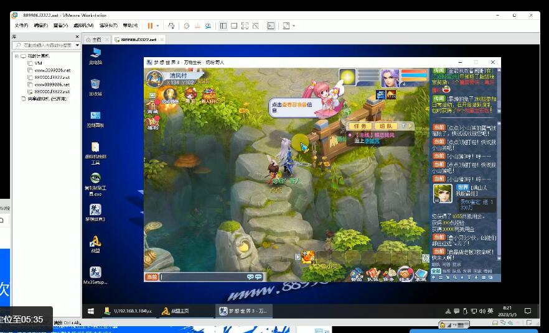
Task: Click the 新人好礼 gift icon in game
Action: point(209,96)
